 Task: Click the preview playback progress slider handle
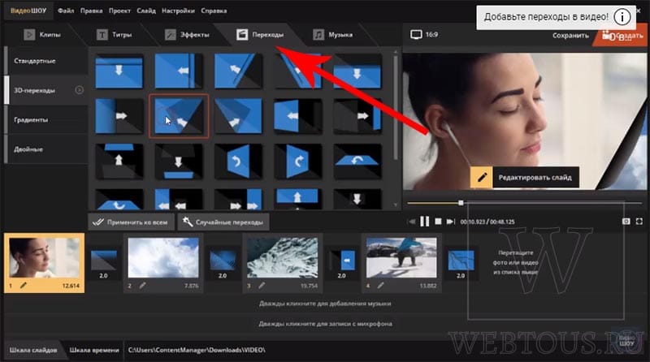pos(461,203)
